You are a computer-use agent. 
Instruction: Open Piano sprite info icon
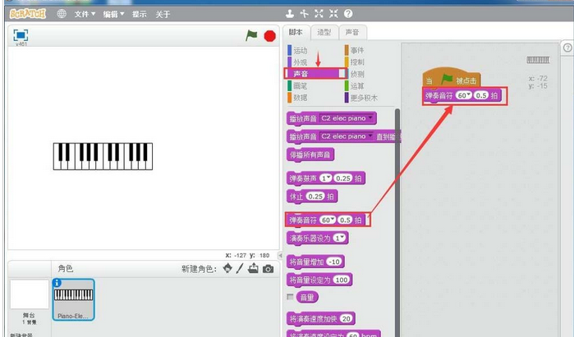(x=57, y=284)
